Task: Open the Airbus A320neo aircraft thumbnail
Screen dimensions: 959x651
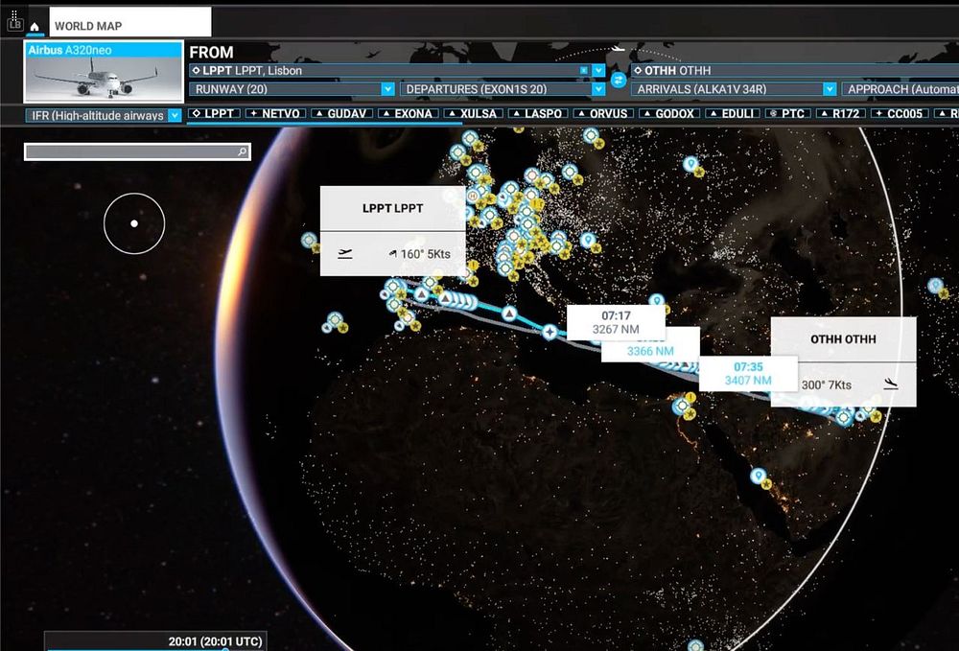Action: 104,72
